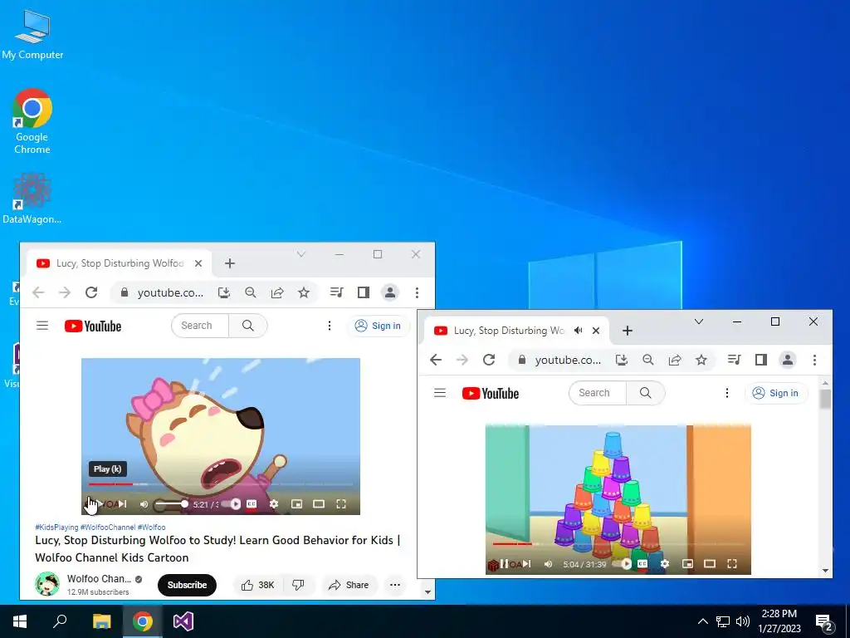Screen dimensions: 850x638
Task: Open the Chrome three-dot menu in the left window
Action: click(x=417, y=292)
